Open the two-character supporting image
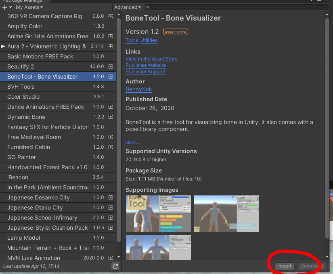 point(159,247)
